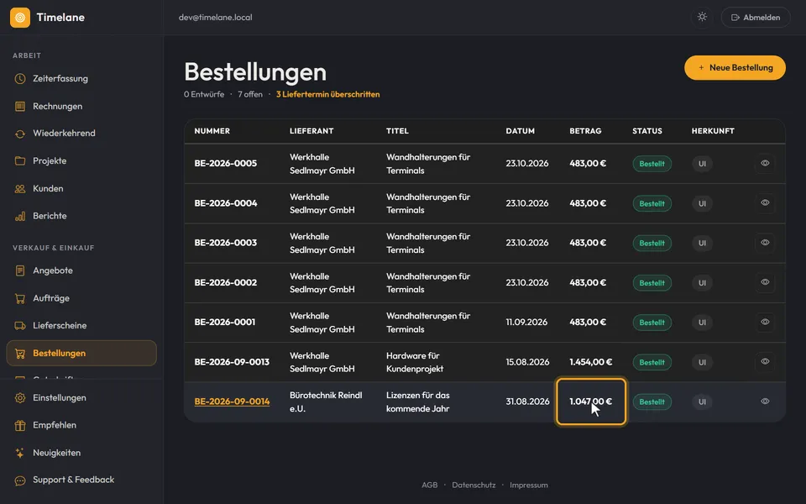View order BE-2026-0004 via eye icon

pos(765,202)
